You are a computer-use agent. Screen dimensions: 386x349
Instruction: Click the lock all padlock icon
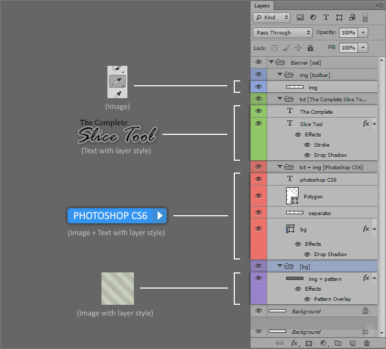tap(310, 48)
